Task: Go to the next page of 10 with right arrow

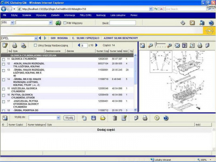Action: (96, 45)
